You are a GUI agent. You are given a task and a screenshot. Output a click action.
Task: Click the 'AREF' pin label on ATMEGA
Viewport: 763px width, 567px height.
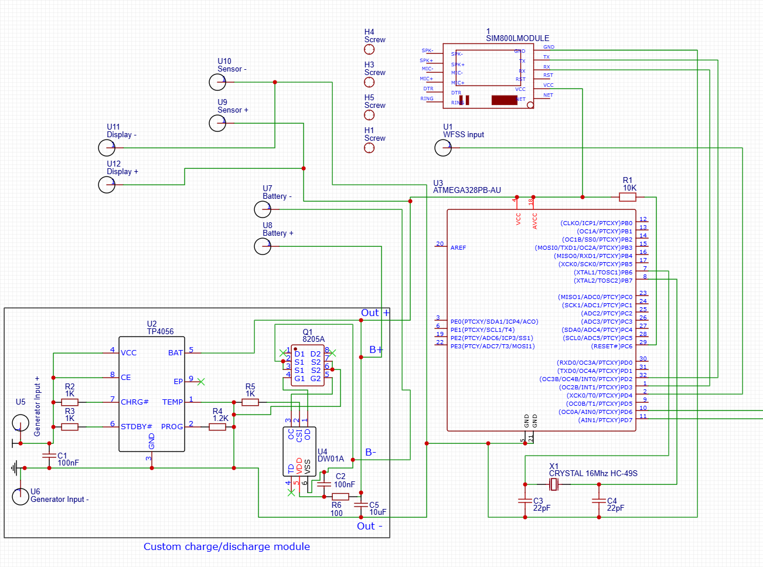[x=458, y=248]
